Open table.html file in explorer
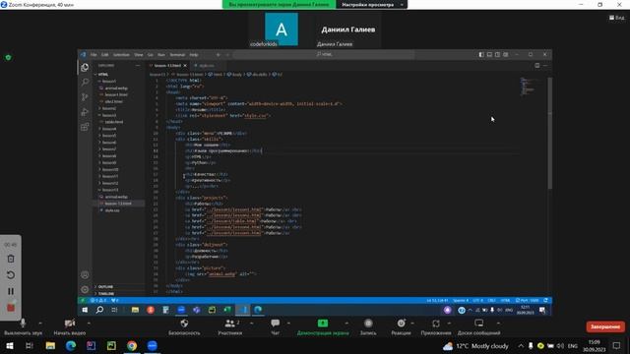 coord(114,122)
